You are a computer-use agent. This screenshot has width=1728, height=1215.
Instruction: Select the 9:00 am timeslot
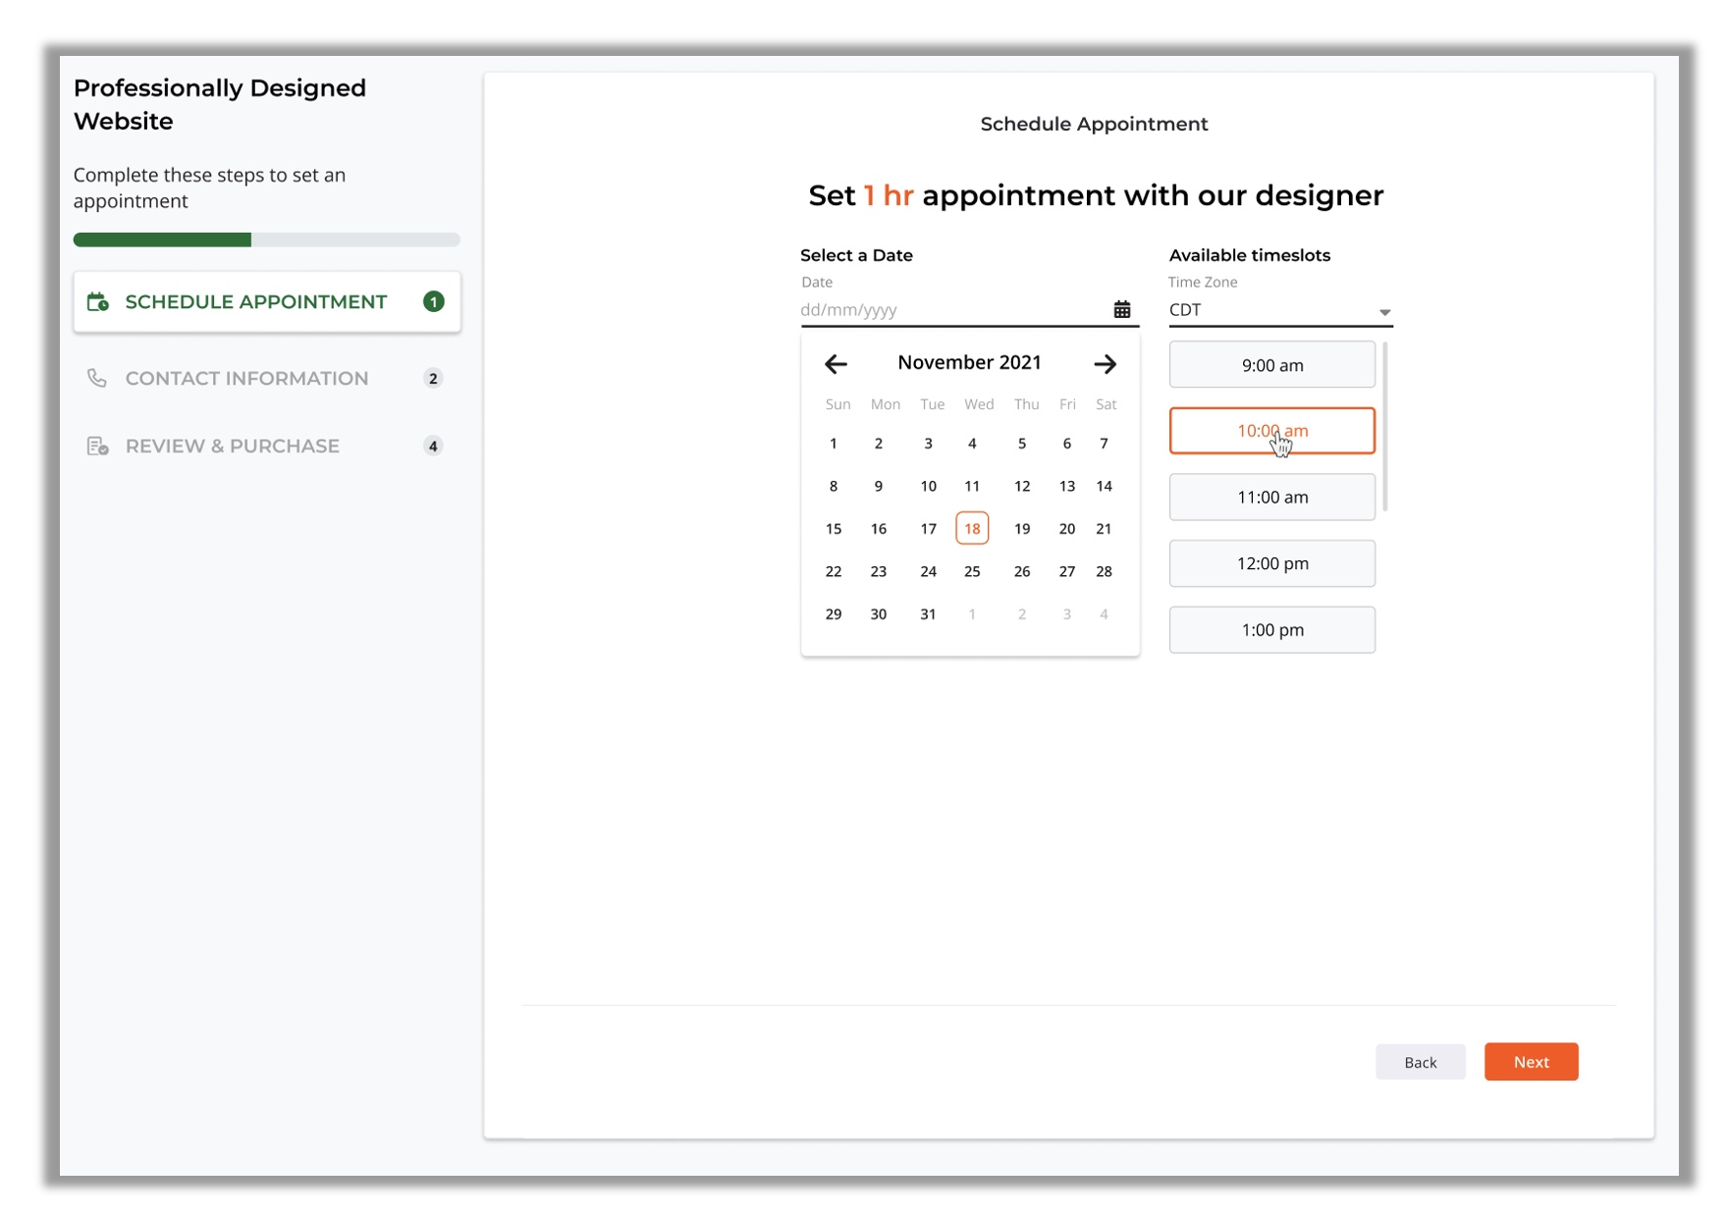(1271, 365)
